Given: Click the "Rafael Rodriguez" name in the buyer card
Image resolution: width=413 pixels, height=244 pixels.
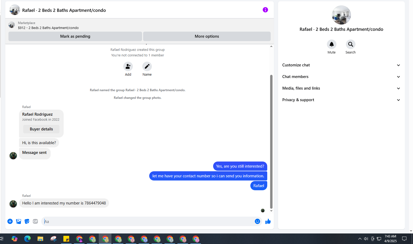Looking at the screenshot, I should [37, 114].
